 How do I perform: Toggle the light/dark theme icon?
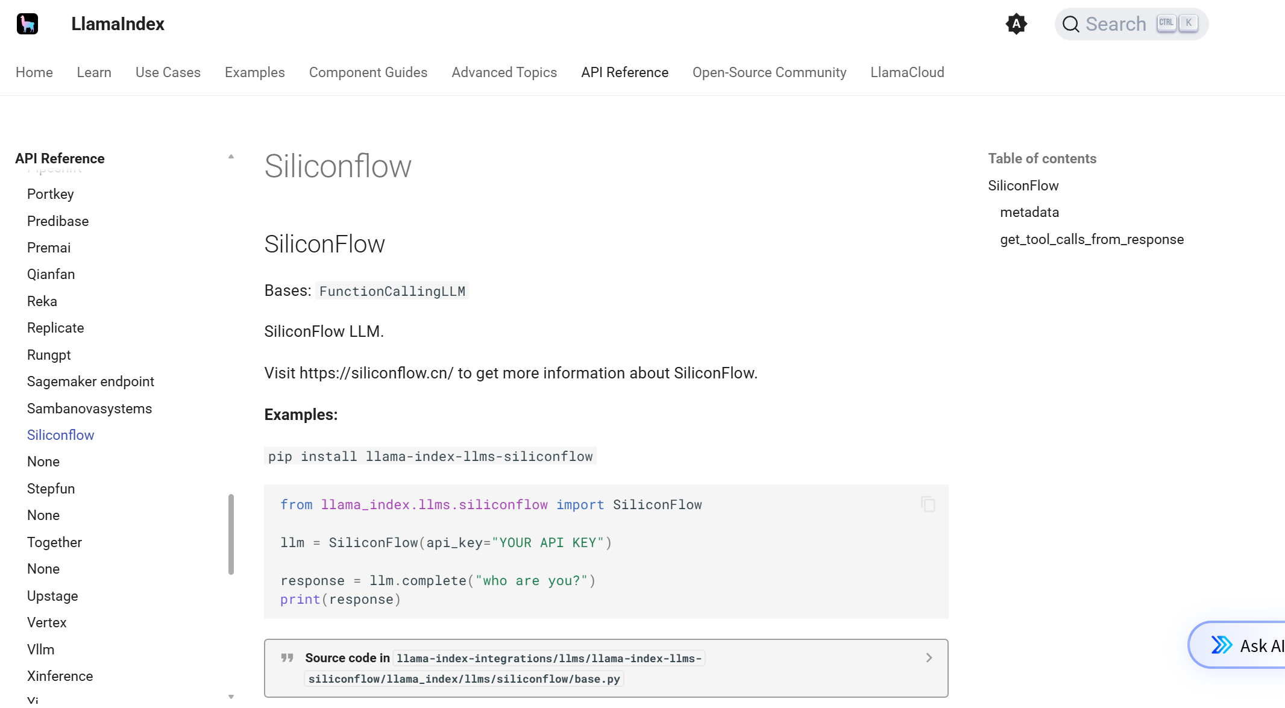tap(1016, 24)
